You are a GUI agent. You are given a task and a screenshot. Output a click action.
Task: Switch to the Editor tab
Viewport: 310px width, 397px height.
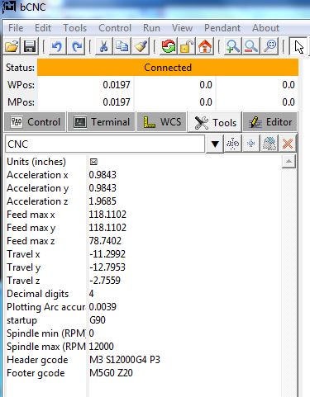tap(270, 122)
